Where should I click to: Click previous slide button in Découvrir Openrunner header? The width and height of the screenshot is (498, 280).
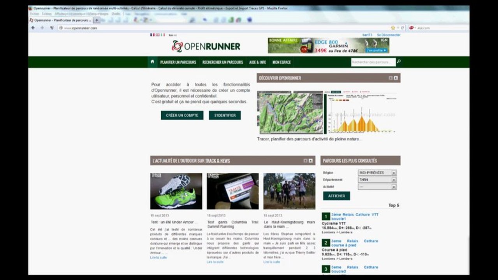pos(391,78)
